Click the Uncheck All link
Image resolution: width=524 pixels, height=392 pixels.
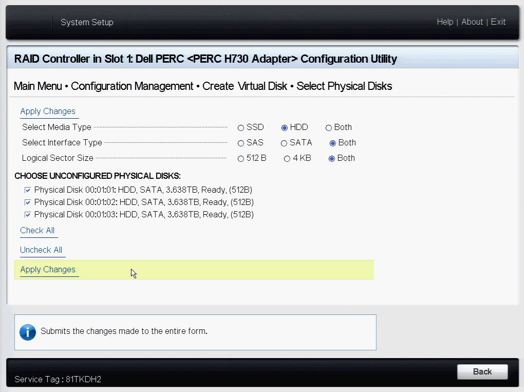pyautogui.click(x=41, y=250)
